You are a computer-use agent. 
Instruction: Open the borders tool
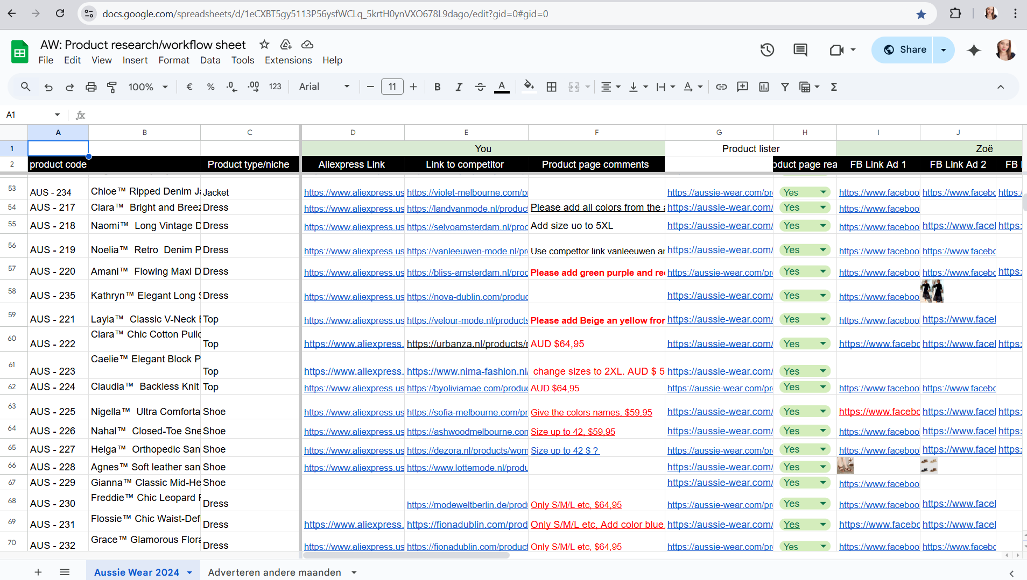pyautogui.click(x=551, y=87)
